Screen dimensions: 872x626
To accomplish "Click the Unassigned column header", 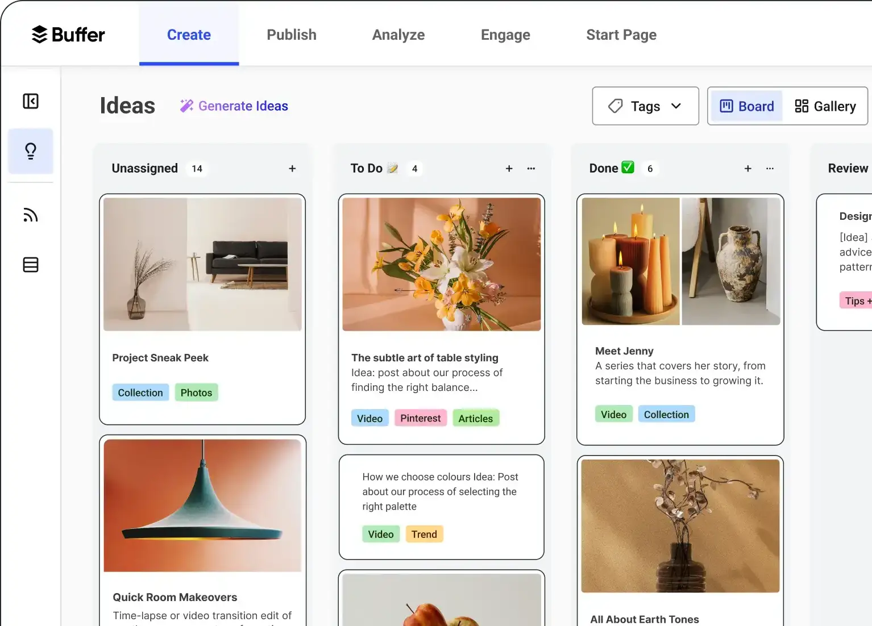I will [145, 168].
